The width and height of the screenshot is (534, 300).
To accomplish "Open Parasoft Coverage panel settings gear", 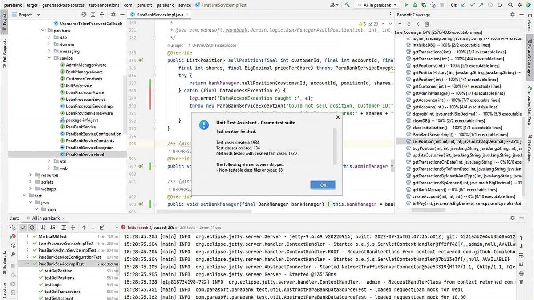I will coord(513,15).
